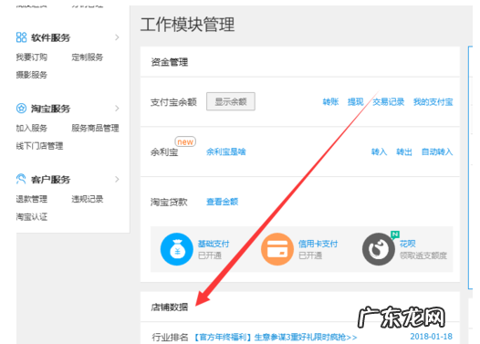The width and height of the screenshot is (480, 344).
Task: Click the 提现 link
Action: click(x=355, y=102)
